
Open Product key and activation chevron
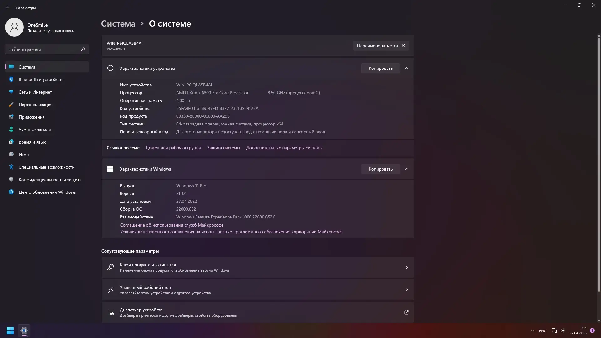pyautogui.click(x=406, y=267)
